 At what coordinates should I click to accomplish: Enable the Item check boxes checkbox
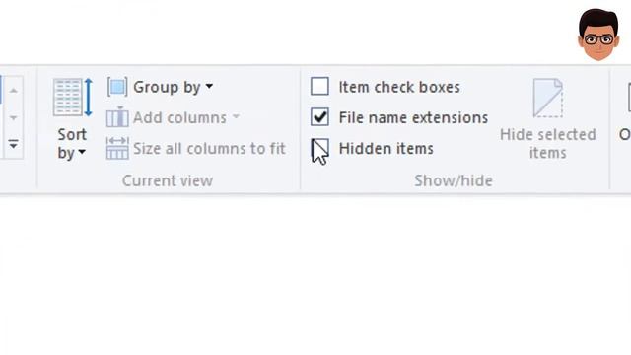click(x=319, y=87)
